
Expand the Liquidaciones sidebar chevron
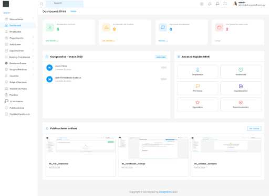[33, 51]
